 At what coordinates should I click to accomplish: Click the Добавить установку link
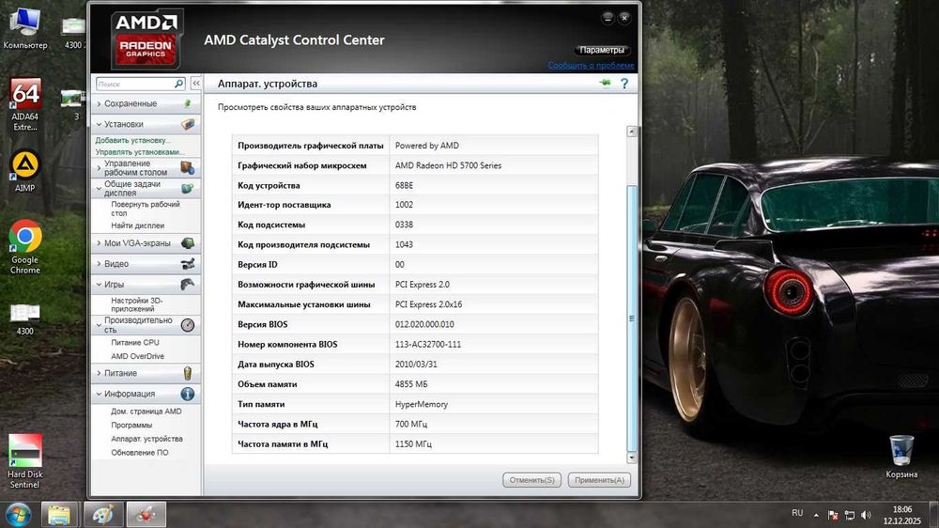132,140
